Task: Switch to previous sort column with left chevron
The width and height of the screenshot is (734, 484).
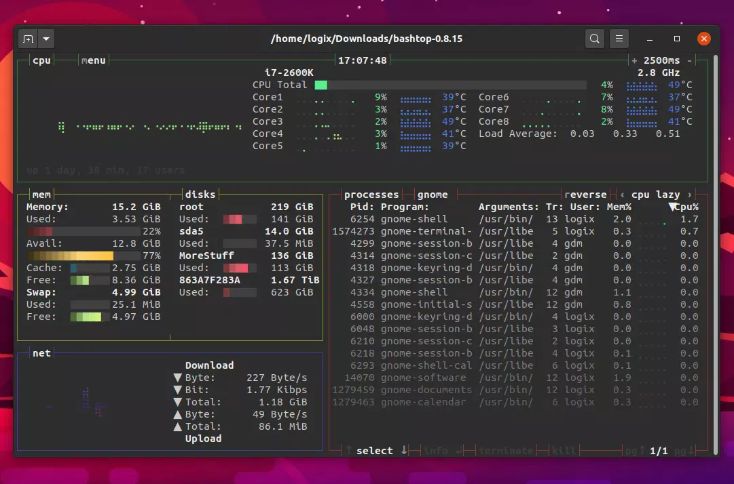Action: pos(623,195)
